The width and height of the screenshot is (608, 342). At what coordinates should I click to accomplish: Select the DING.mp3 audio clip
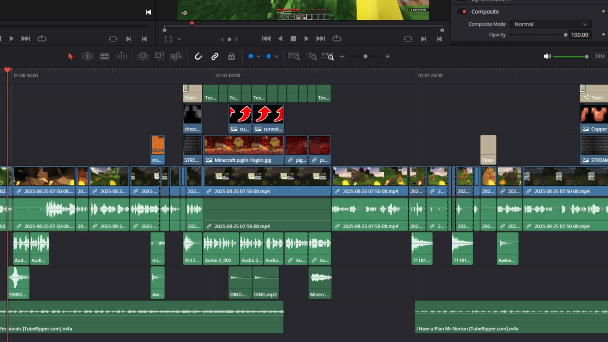(266, 283)
